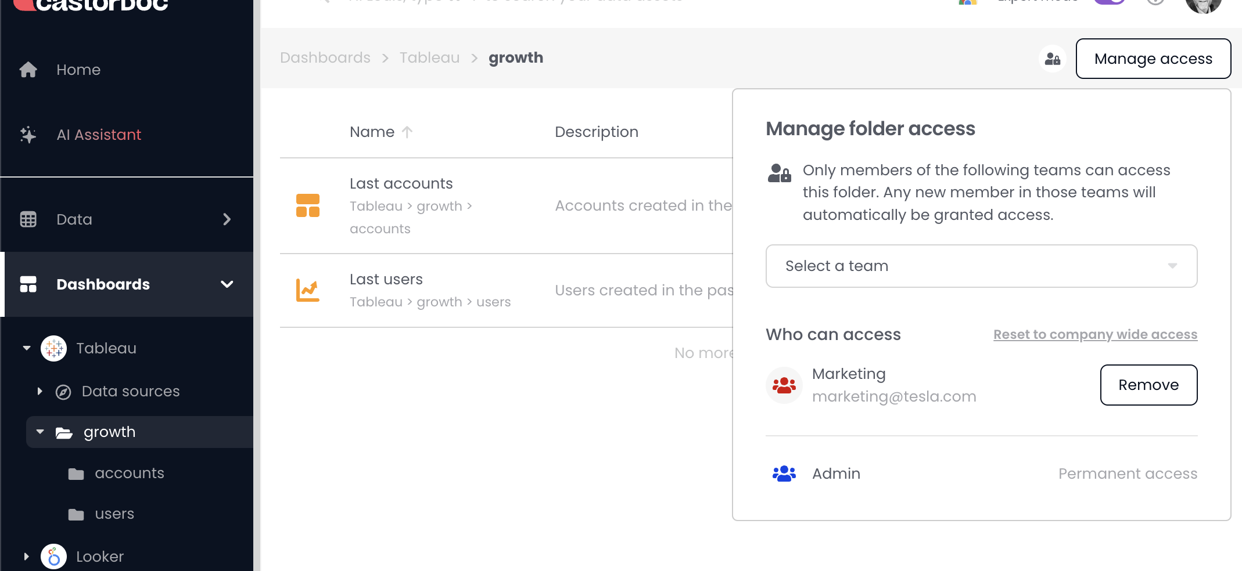Click the Home icon in the sidebar
Image resolution: width=1242 pixels, height=571 pixels.
pyautogui.click(x=28, y=70)
